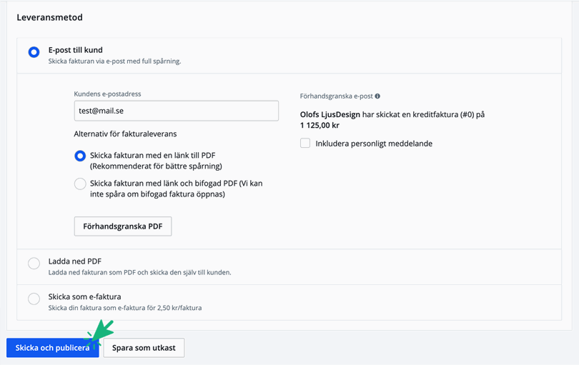Viewport: 579px width, 365px height.
Task: Choose Skicka fakturan med en länk till PDF
Action: coord(81,156)
